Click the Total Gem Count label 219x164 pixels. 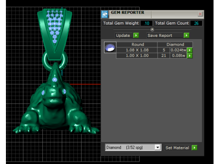[172, 23]
